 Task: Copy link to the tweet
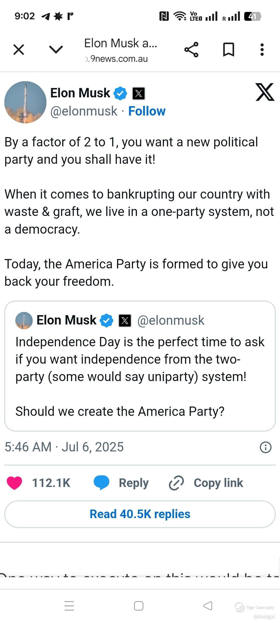coord(206,483)
